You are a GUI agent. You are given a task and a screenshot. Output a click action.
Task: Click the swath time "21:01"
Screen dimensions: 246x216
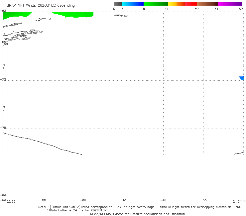tap(237, 202)
